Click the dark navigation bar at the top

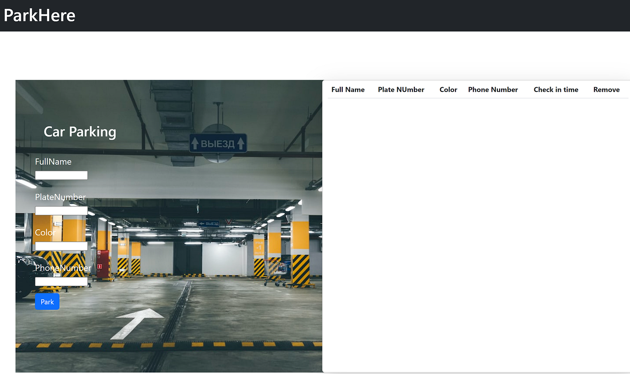pos(315,15)
